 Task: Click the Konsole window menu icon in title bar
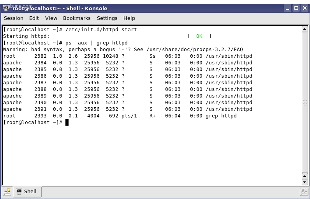(6, 8)
